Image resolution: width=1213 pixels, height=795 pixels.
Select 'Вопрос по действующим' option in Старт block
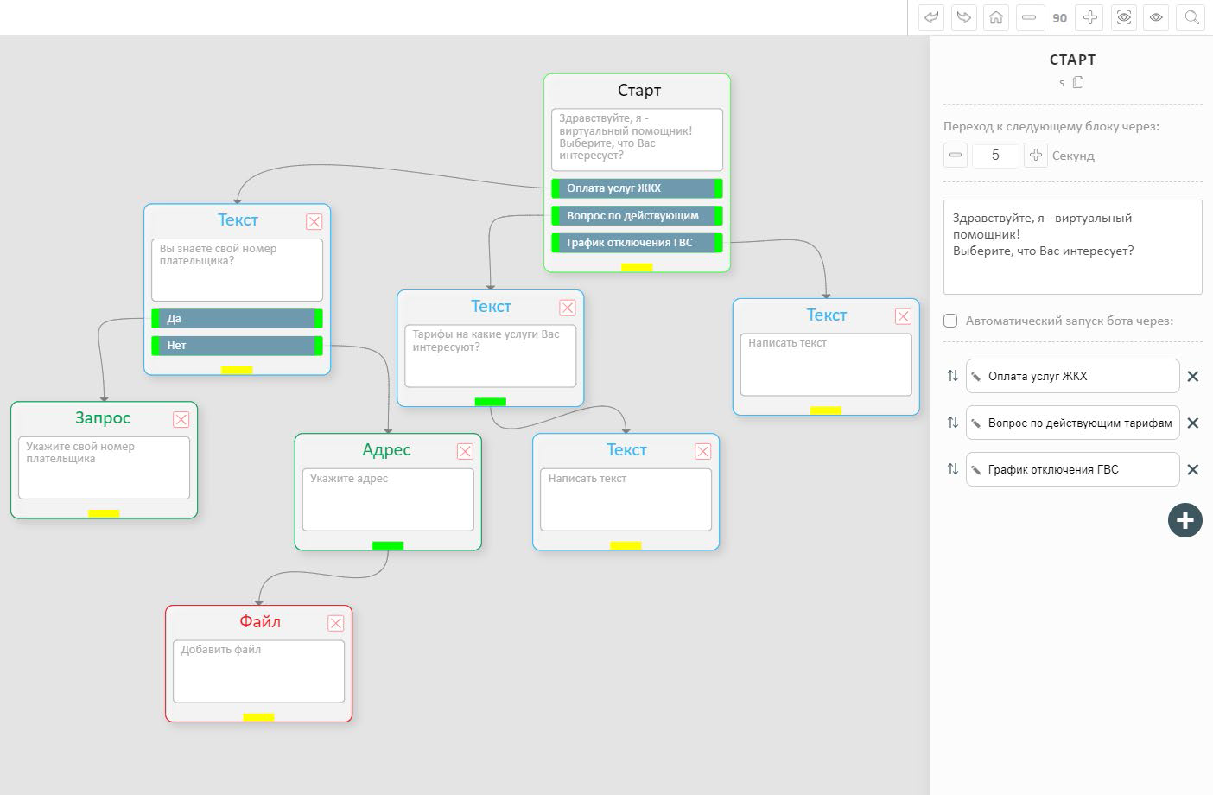pyautogui.click(x=637, y=216)
